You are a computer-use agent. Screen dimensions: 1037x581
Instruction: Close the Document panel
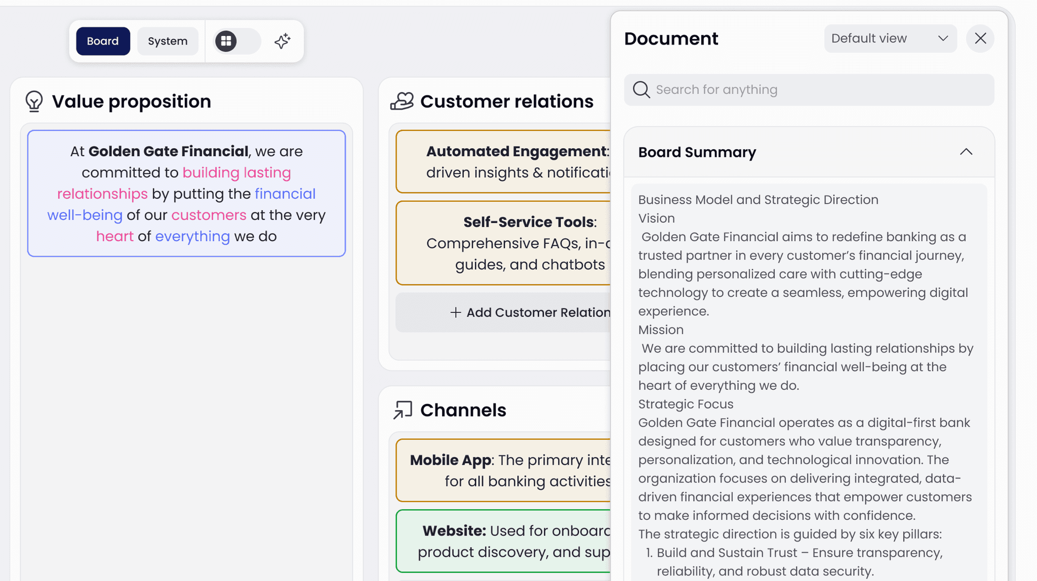point(980,38)
